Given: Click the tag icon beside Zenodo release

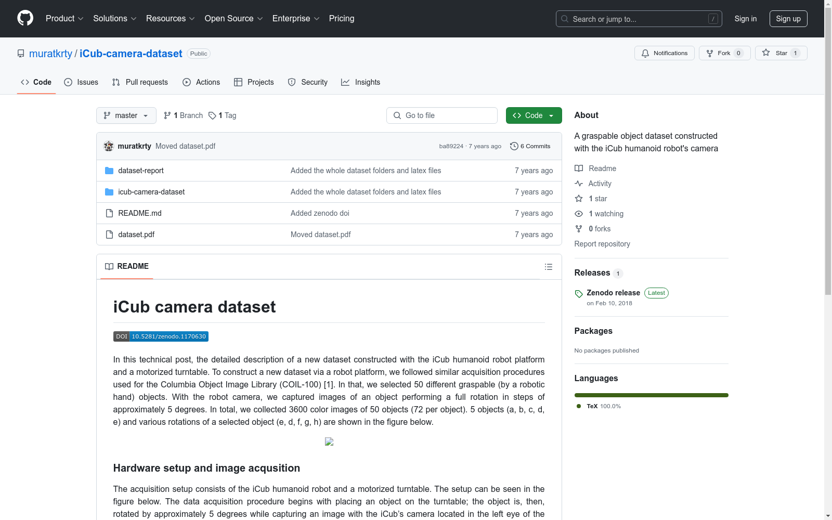Looking at the screenshot, I should [x=579, y=294].
